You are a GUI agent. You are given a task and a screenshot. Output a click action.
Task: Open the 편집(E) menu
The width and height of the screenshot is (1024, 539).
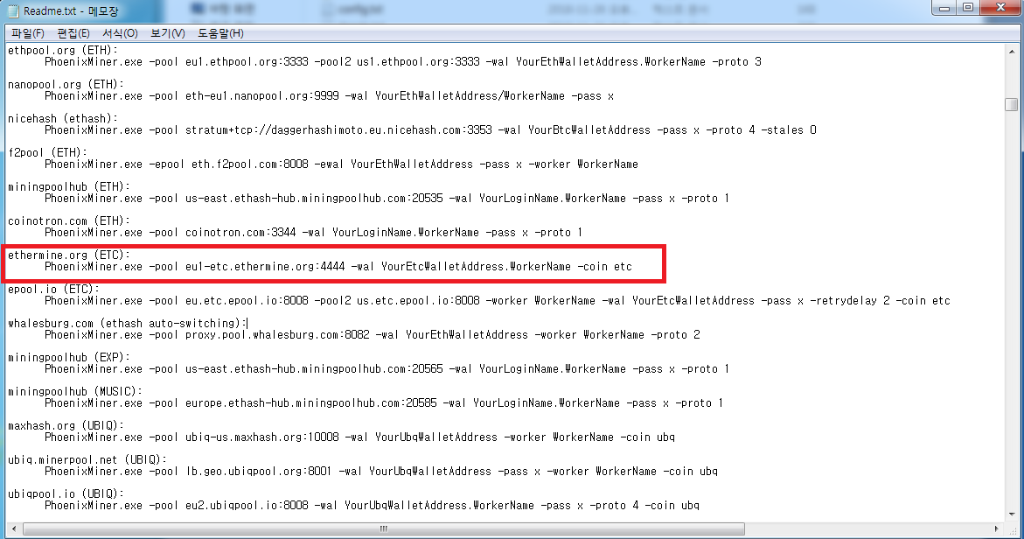pos(73,33)
